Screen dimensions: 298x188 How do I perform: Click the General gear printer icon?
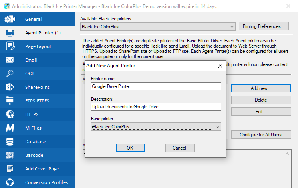(10, 19)
